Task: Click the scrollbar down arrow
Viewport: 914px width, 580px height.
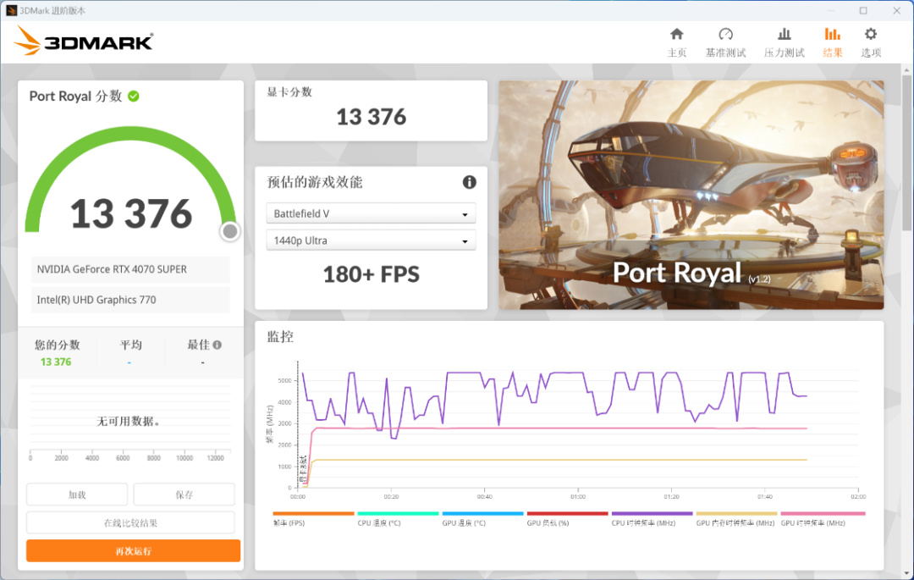Action: pyautogui.click(x=906, y=573)
